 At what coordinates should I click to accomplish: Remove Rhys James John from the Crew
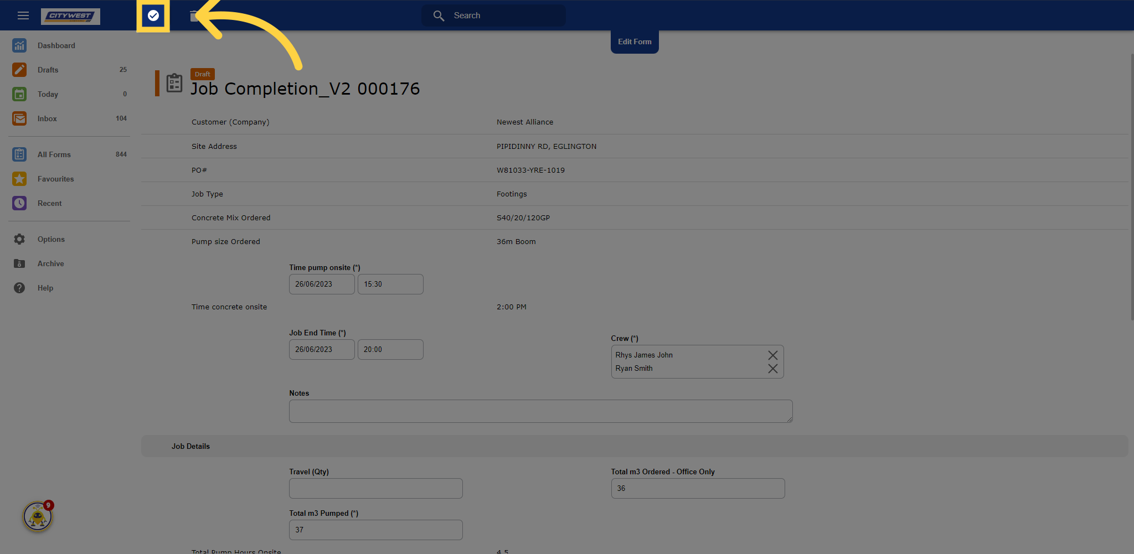click(x=773, y=355)
